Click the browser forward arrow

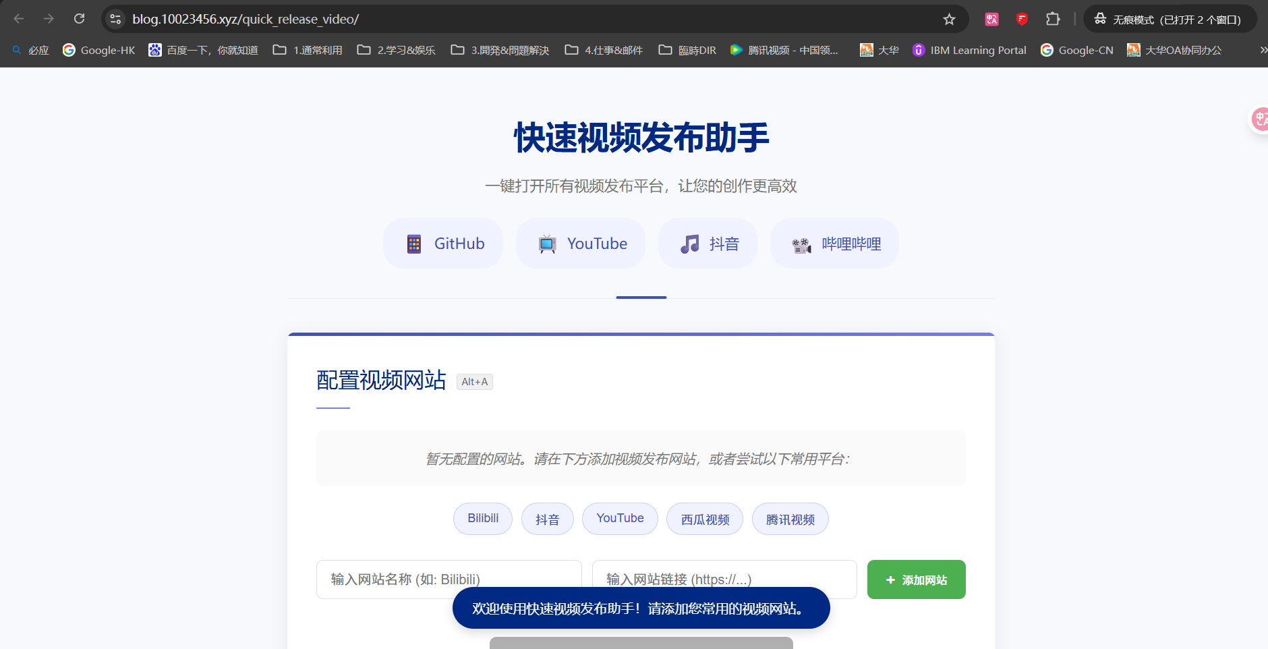coord(49,19)
